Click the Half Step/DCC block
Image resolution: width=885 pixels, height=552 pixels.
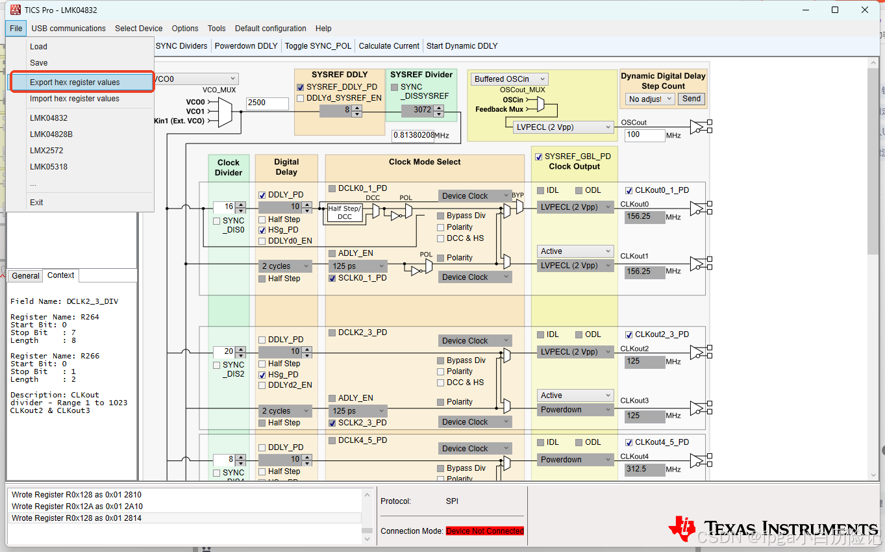click(x=345, y=212)
